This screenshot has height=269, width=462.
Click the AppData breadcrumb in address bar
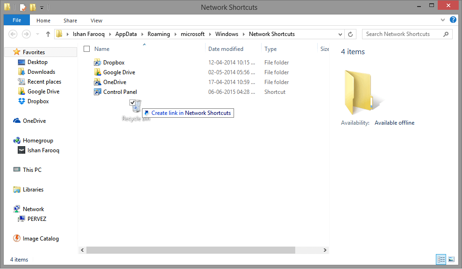click(126, 34)
